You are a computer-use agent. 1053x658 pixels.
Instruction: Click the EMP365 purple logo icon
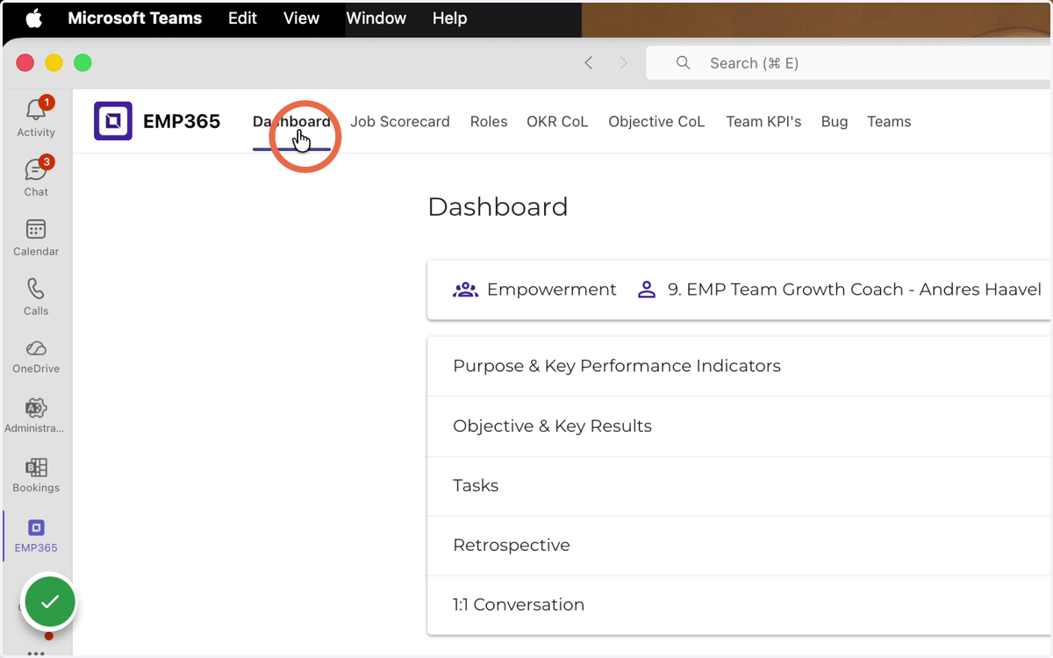[x=113, y=121]
